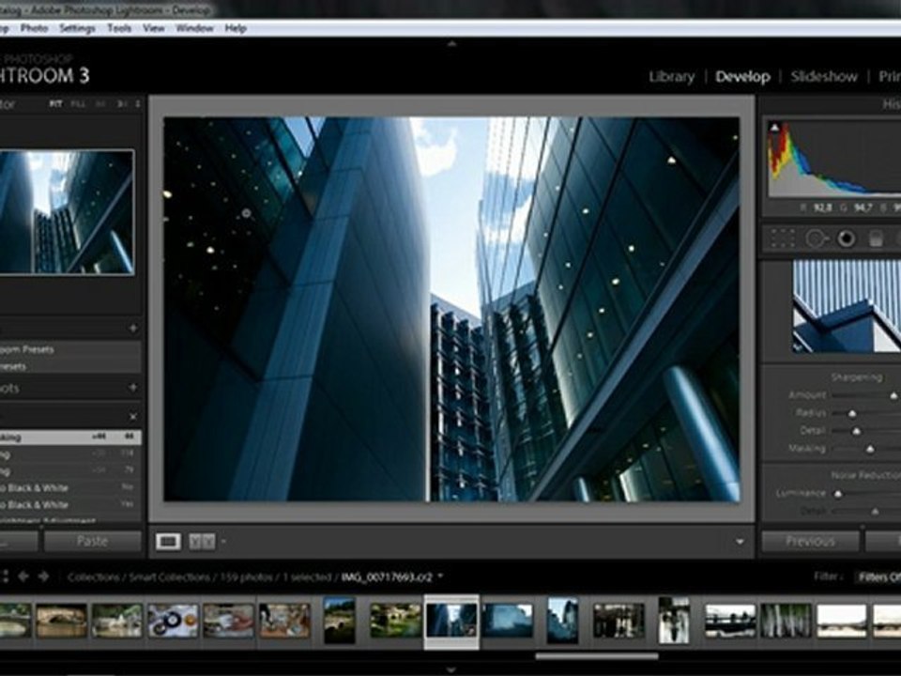Adjust the Sharpening Radius slider
This screenshot has height=676, width=901.
(x=852, y=413)
